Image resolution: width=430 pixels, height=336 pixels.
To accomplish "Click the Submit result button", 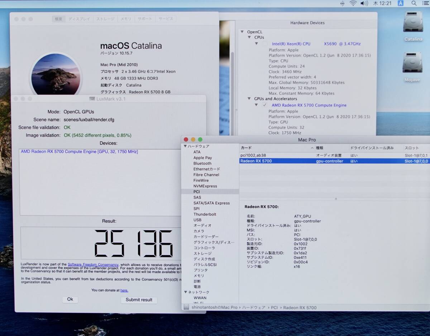I will [139, 300].
